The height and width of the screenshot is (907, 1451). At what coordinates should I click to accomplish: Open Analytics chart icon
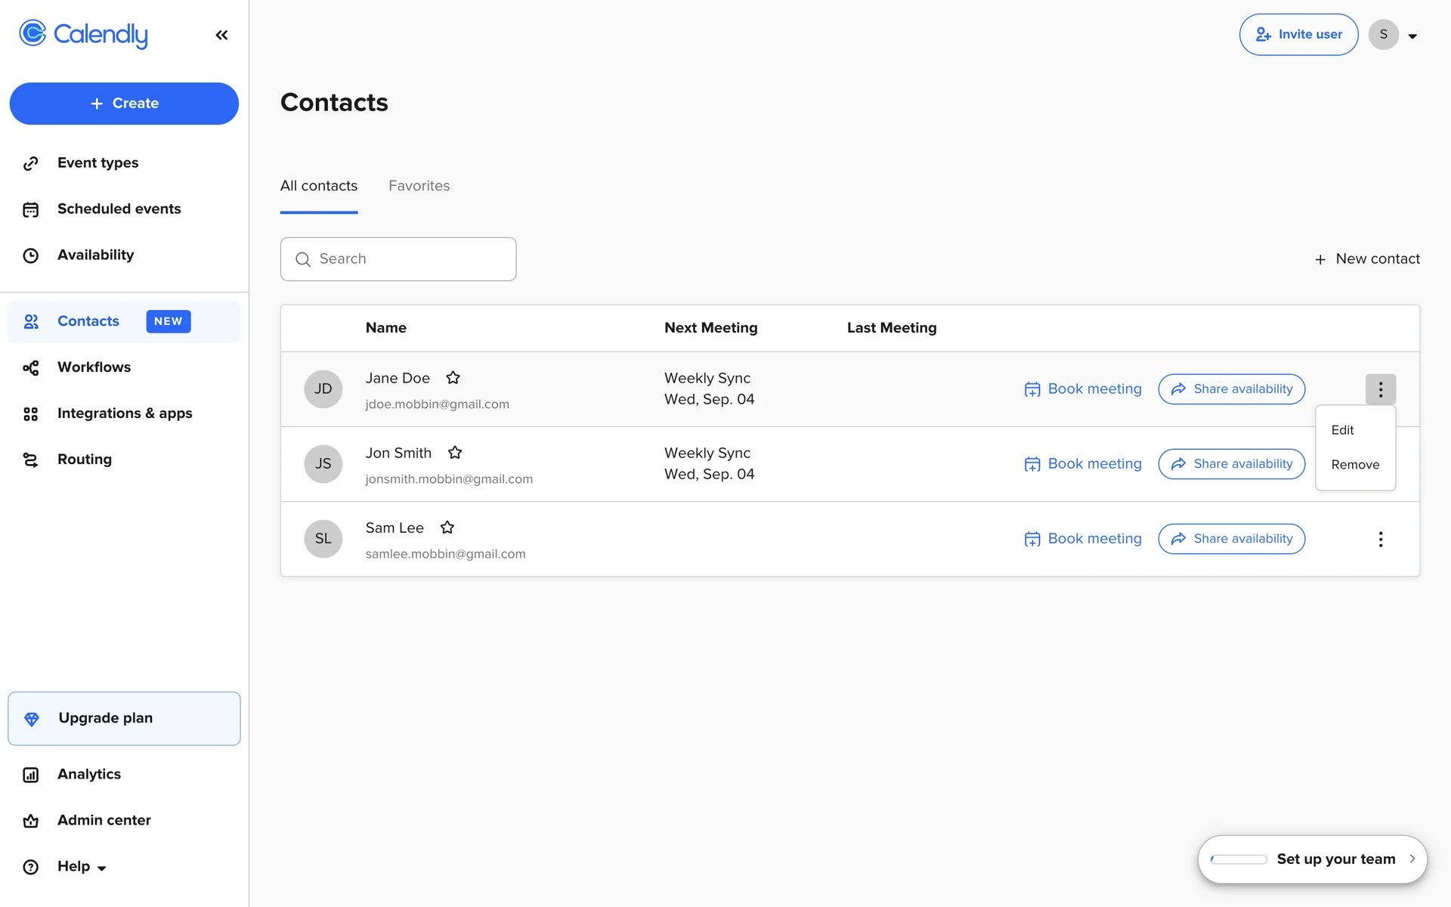(31, 775)
